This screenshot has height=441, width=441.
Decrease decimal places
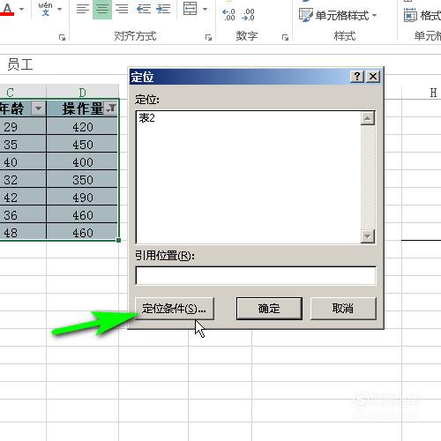(248, 15)
